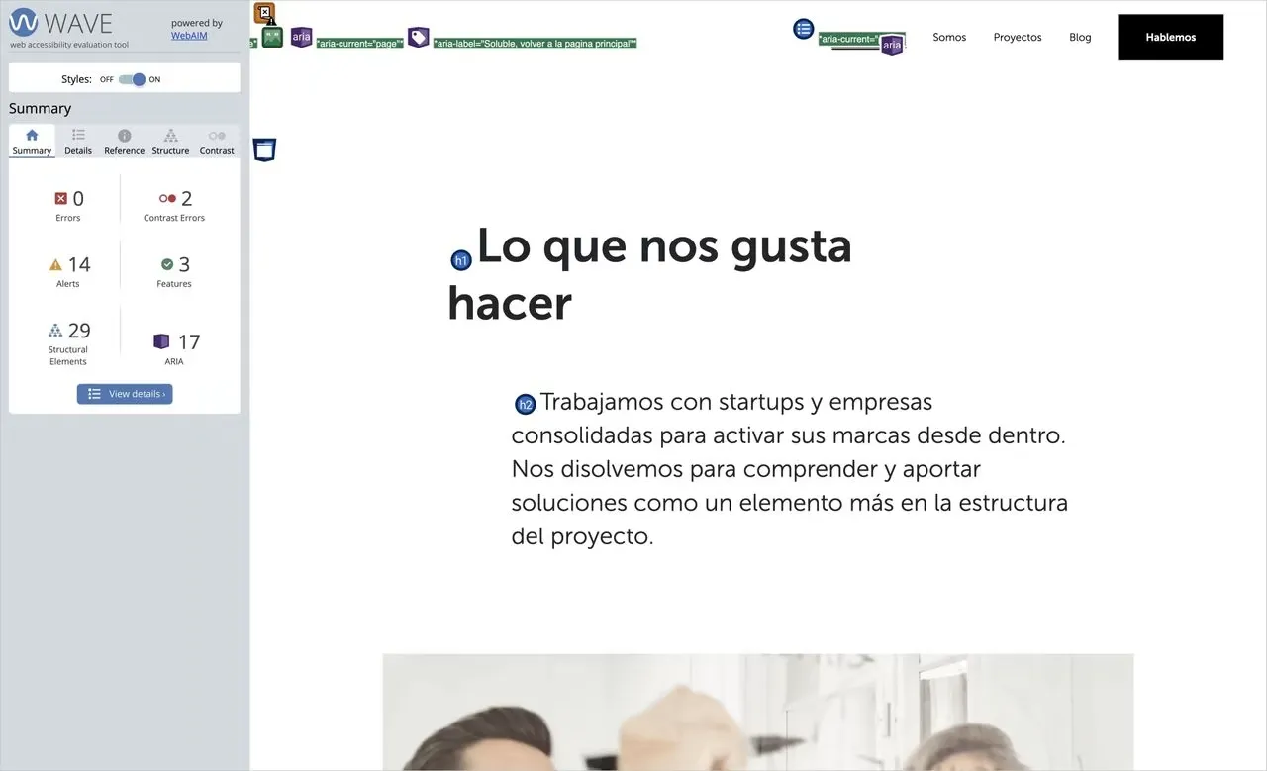This screenshot has height=771, width=1267.
Task: Click the Contrast Errors count of 2
Action: pyautogui.click(x=174, y=198)
